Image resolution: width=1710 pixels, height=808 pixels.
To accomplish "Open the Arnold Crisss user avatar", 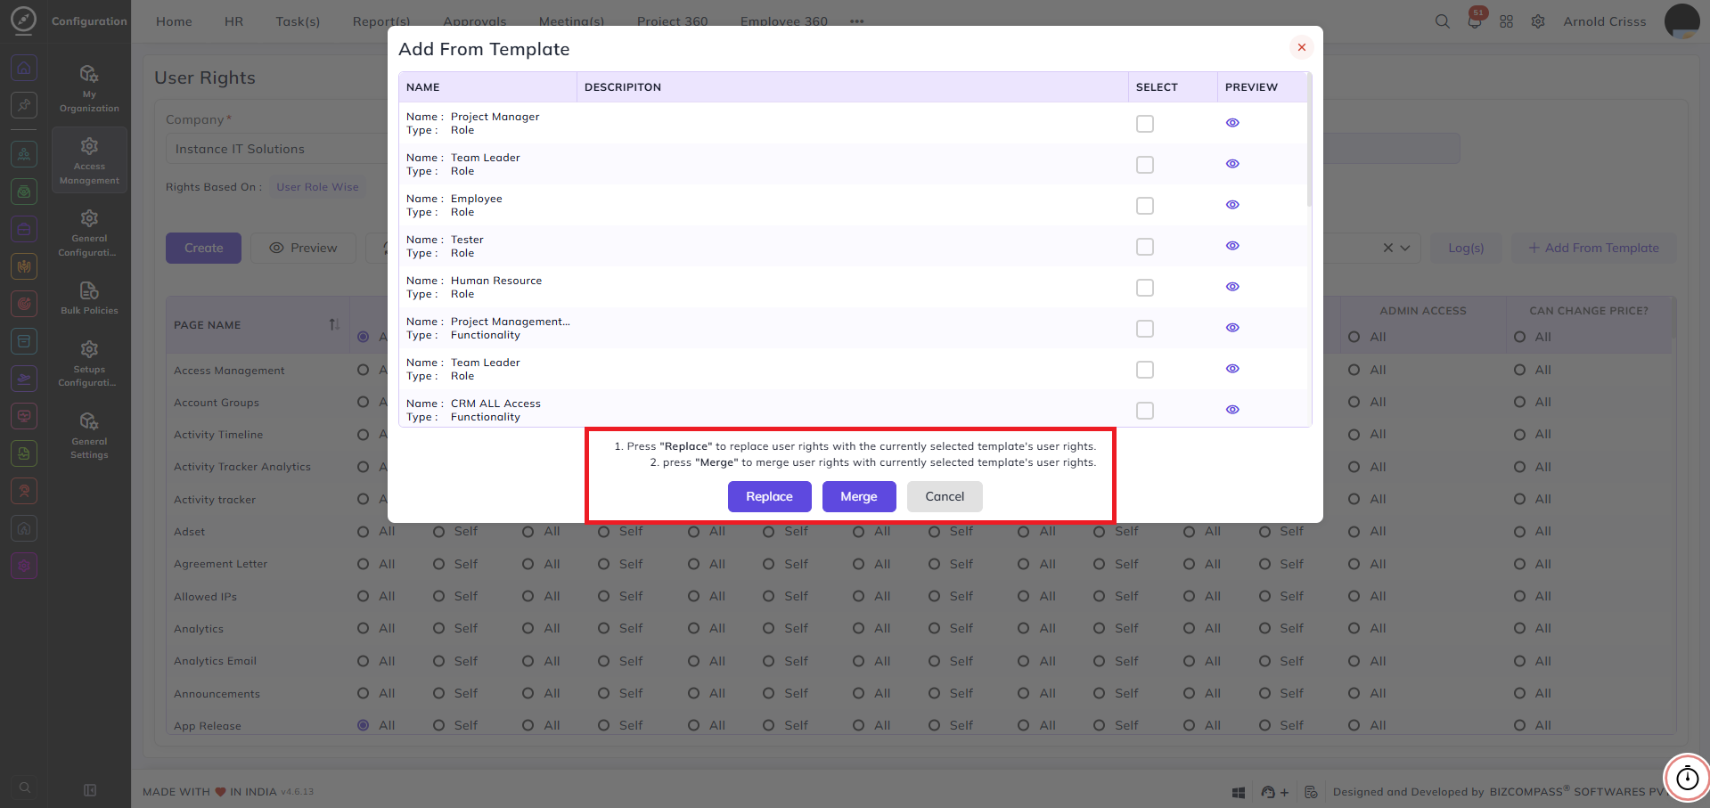I will point(1681,21).
